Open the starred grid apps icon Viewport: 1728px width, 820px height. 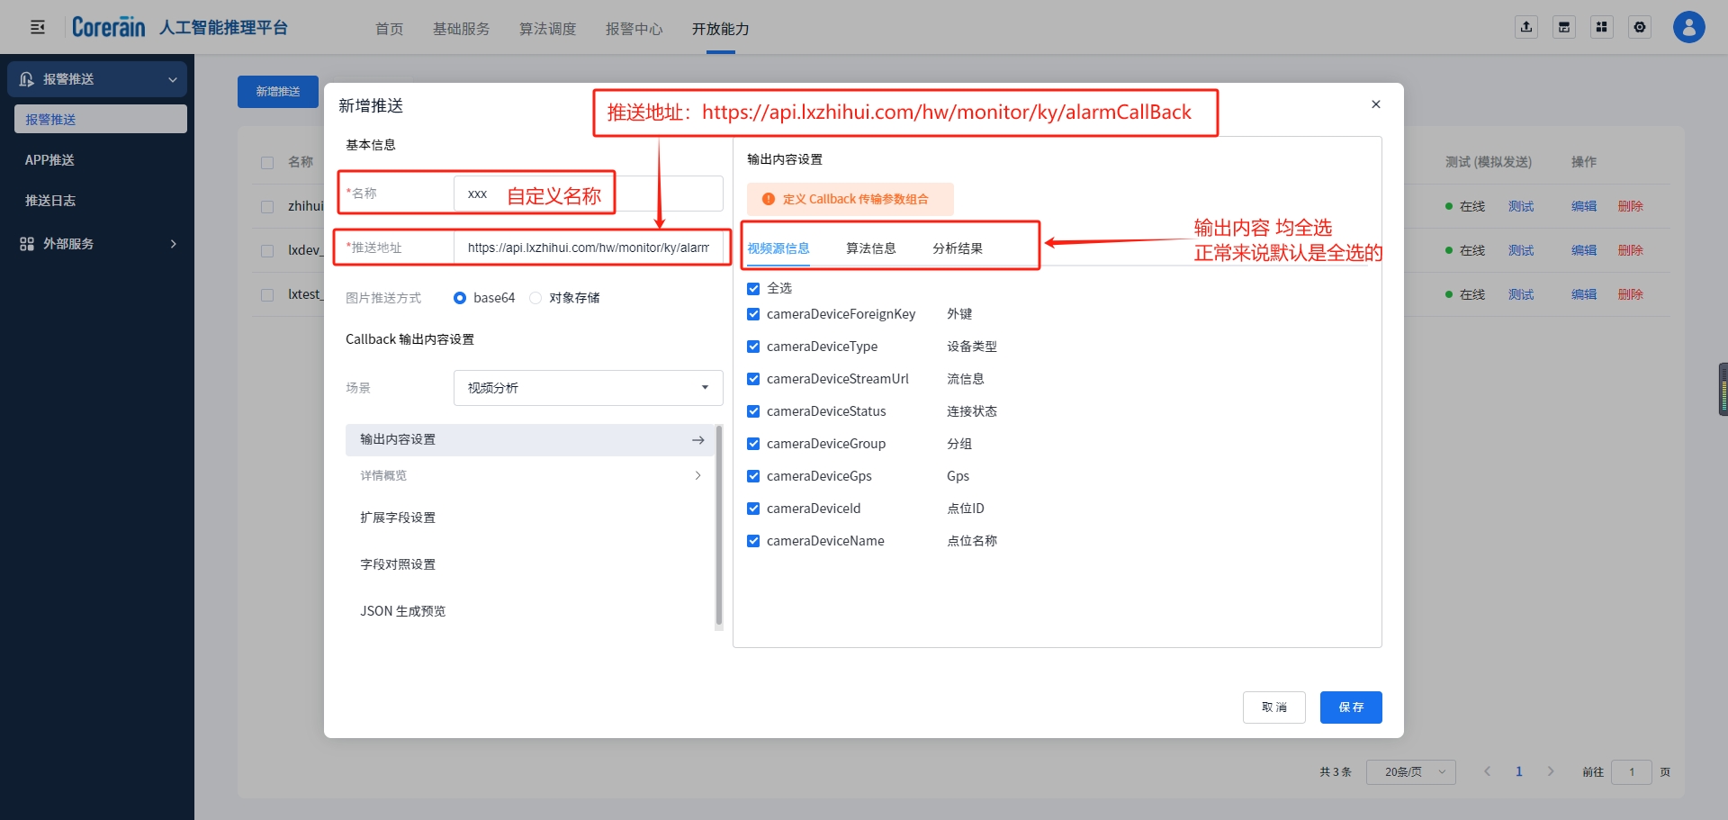pos(1602,27)
